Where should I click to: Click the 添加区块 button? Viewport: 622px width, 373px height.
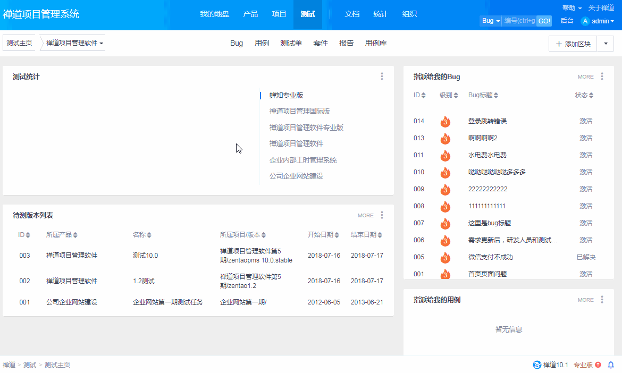[x=573, y=44]
